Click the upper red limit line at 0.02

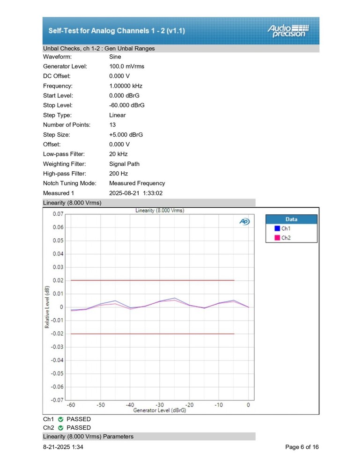point(152,280)
